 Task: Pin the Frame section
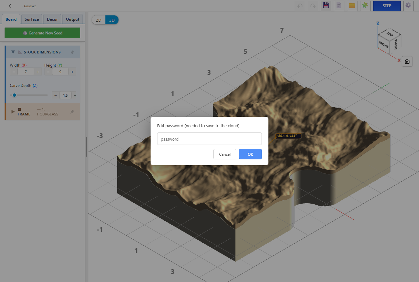coord(72,111)
